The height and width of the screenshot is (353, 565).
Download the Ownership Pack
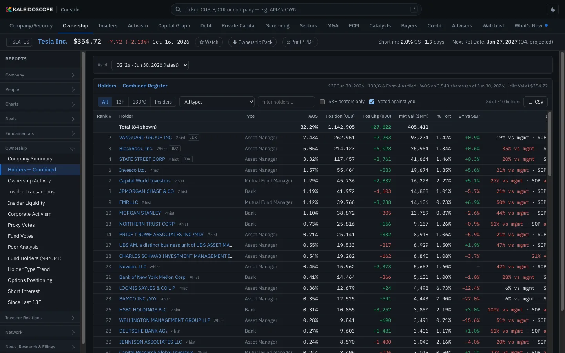point(252,42)
